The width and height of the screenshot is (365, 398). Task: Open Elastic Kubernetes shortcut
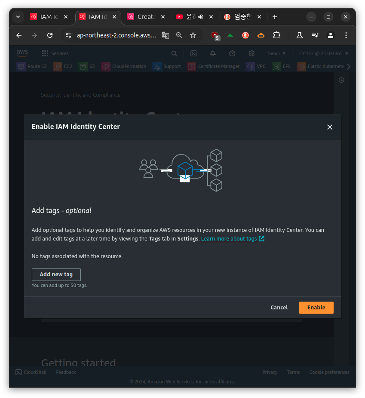point(320,67)
